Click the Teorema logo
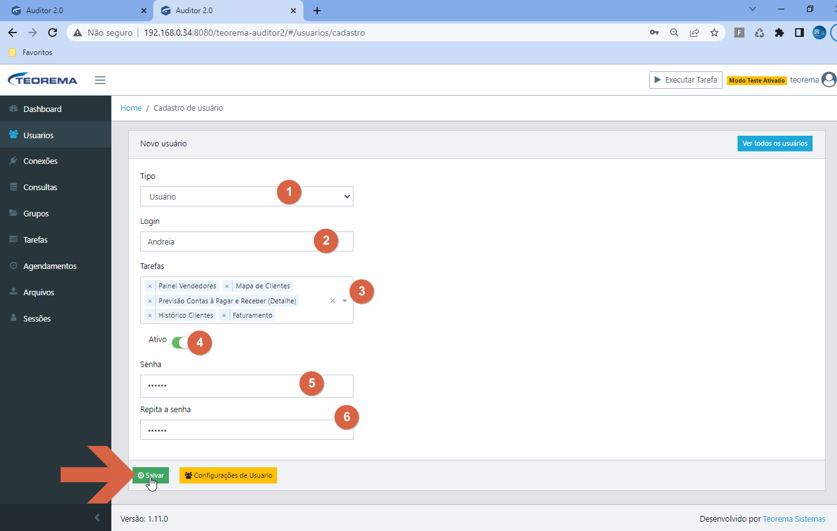 click(x=43, y=80)
